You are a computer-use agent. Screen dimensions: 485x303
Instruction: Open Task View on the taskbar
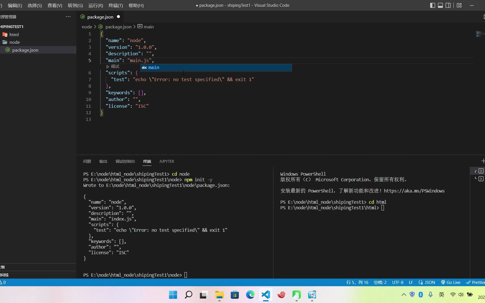point(204,295)
